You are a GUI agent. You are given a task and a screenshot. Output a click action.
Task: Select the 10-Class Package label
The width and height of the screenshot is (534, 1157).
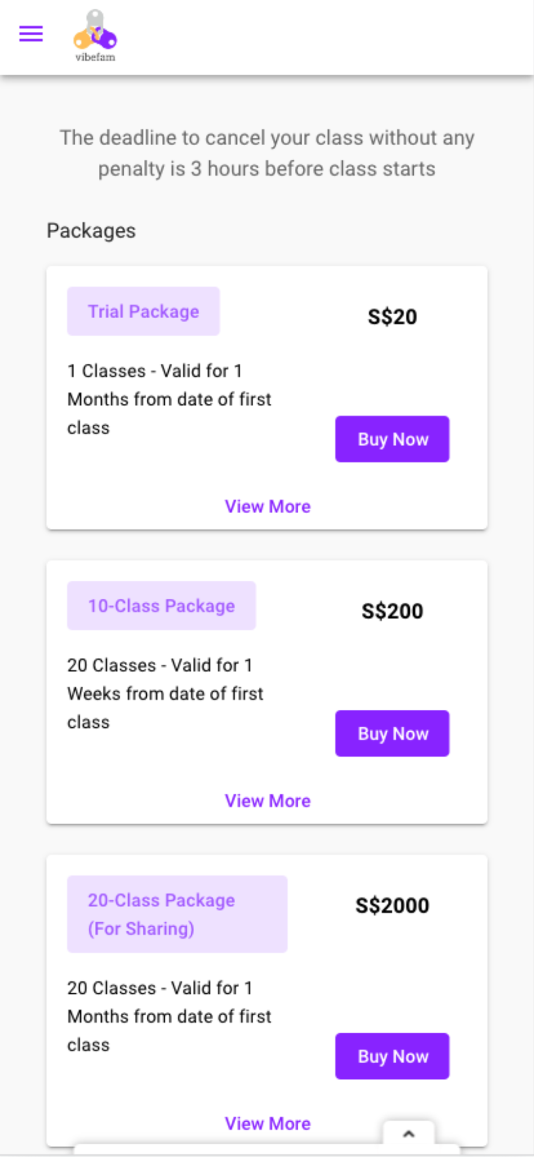point(161,606)
